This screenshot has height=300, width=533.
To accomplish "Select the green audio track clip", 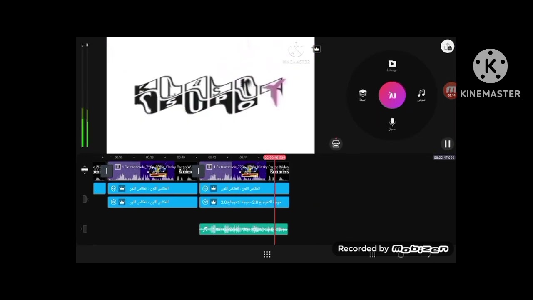I will [x=244, y=229].
